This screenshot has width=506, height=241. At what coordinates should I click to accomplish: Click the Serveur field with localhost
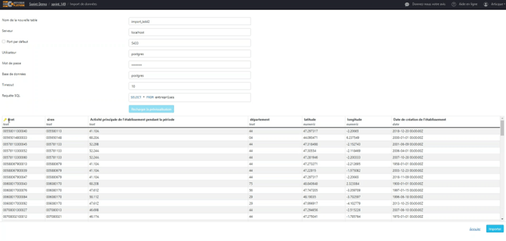pos(190,32)
